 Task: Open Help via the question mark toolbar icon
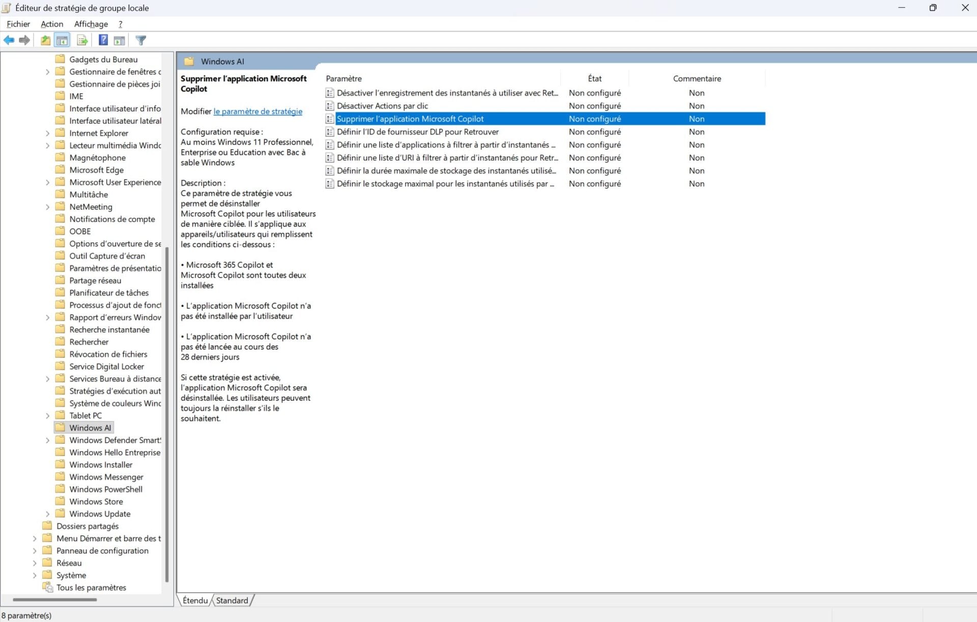(x=103, y=40)
